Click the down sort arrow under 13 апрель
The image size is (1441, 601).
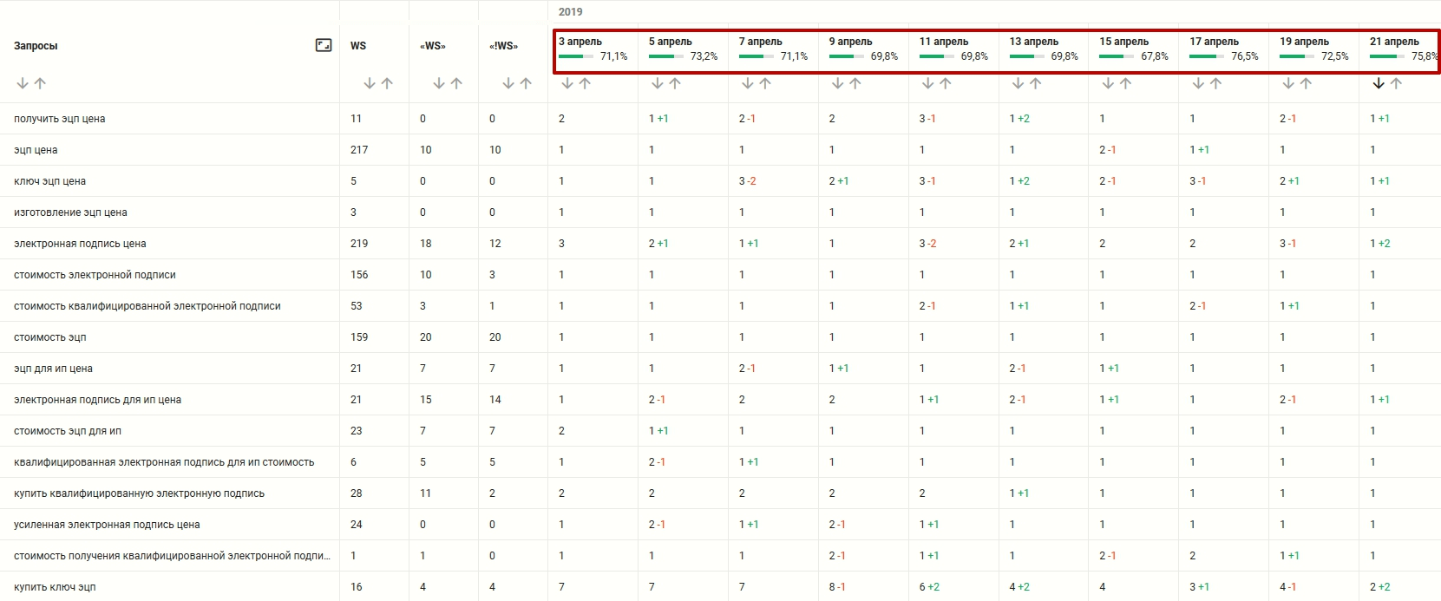1018,83
